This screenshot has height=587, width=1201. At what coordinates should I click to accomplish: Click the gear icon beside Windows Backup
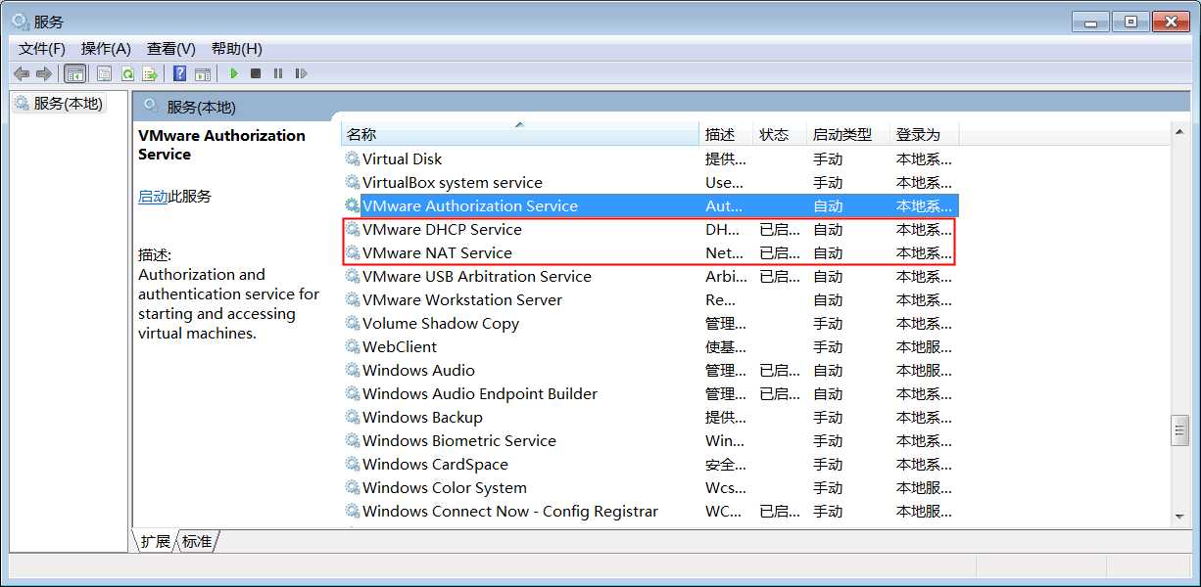[x=353, y=417]
